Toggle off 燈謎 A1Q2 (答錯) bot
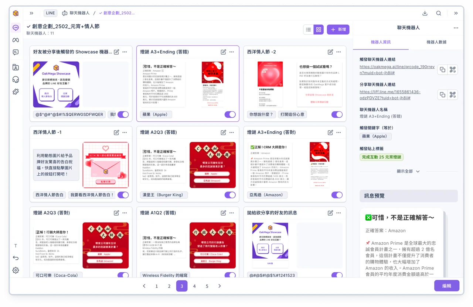Viewport: 473px width, 307px height. coord(230,275)
